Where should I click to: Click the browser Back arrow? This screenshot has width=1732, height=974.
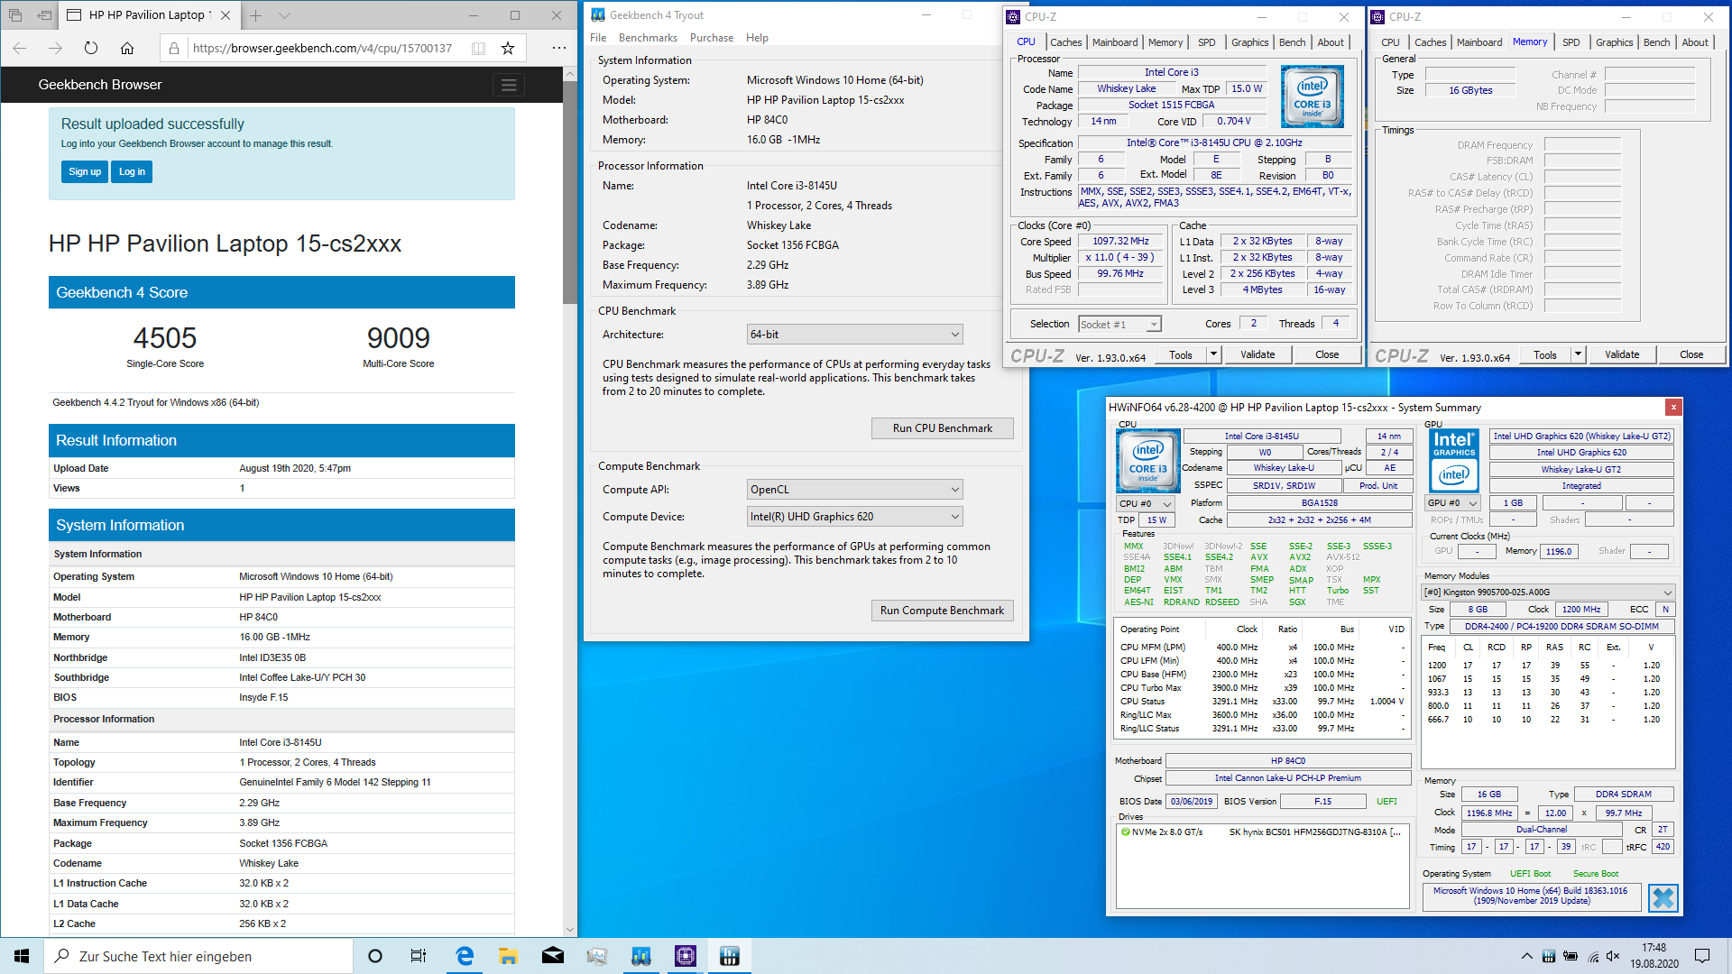tap(20, 48)
